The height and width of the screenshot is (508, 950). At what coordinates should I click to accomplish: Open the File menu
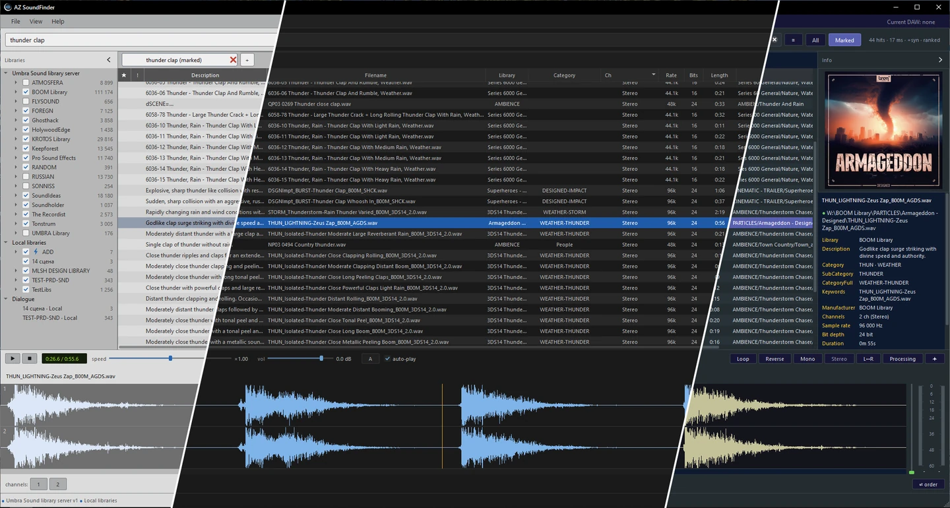[15, 22]
